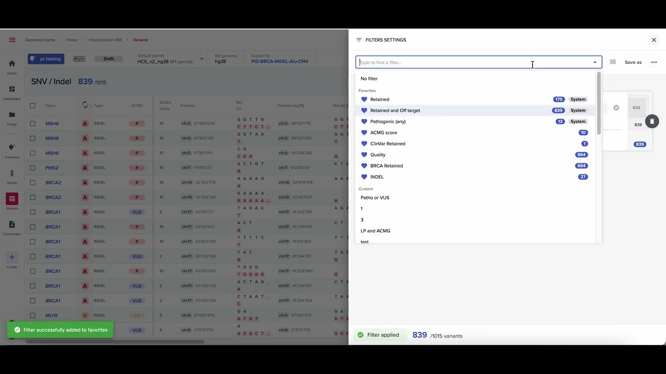
Task: Select the Pathogenic (any) filter option
Action: (388, 122)
